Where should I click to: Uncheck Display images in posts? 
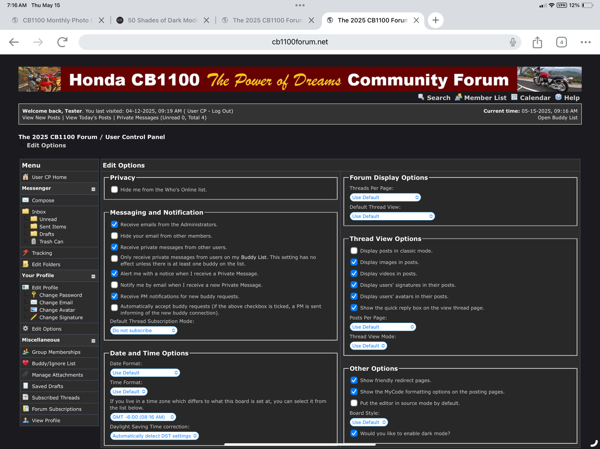tap(354, 262)
